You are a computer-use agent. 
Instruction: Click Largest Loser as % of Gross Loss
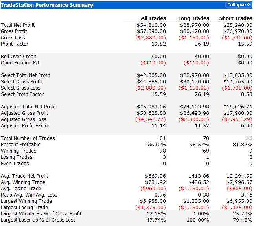(38, 220)
